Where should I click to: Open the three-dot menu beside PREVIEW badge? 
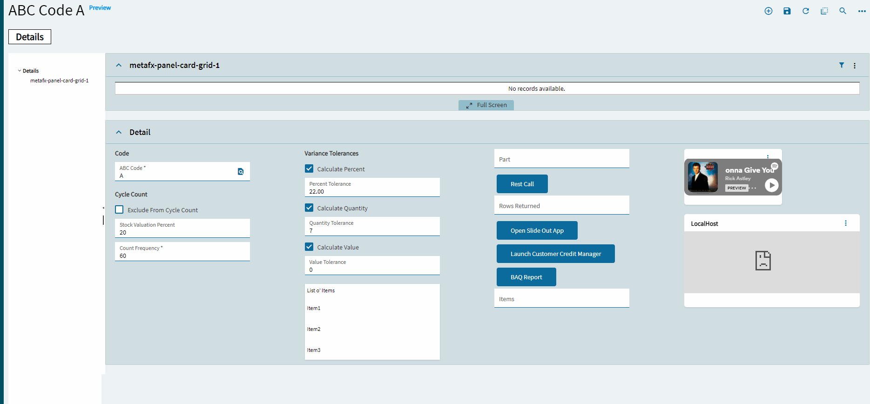(x=753, y=188)
